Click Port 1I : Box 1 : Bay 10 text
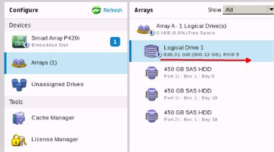 [x=191, y=98]
